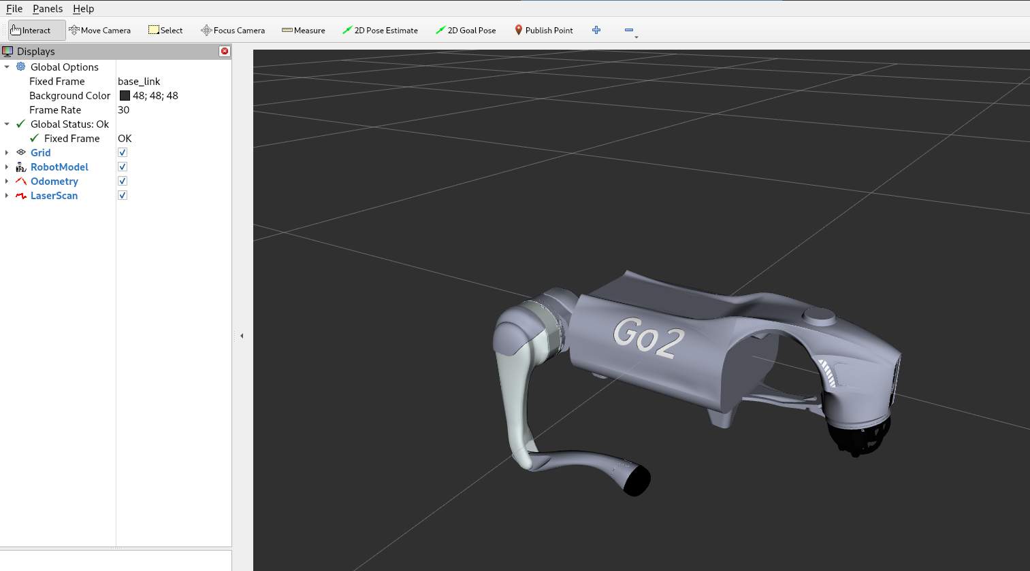Open the Help menu
Screen dimensions: 1030x571
[84, 9]
